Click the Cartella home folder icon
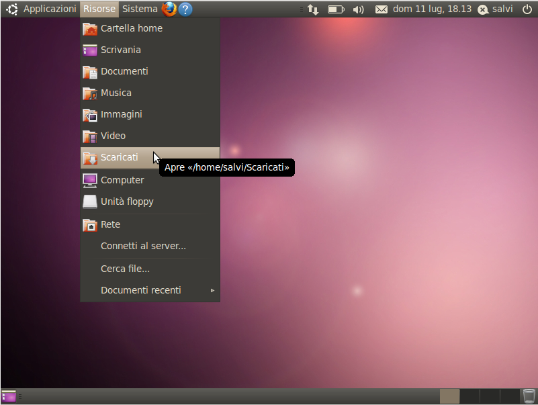The width and height of the screenshot is (538, 405). [x=90, y=29]
